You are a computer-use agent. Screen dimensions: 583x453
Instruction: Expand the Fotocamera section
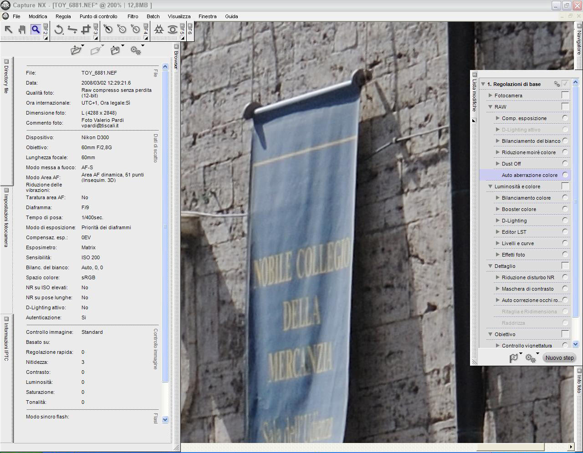(491, 96)
